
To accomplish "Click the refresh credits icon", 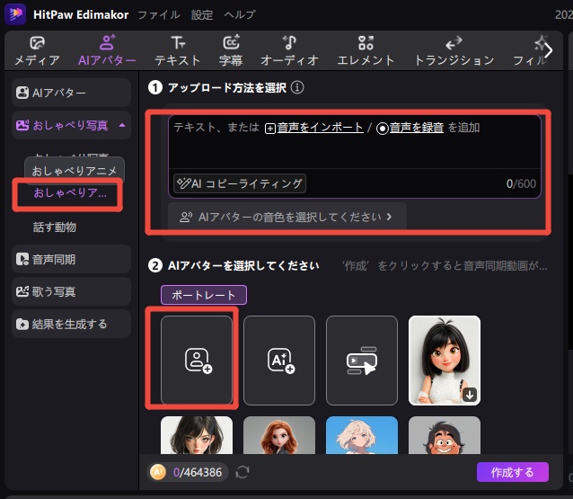I will [x=242, y=472].
